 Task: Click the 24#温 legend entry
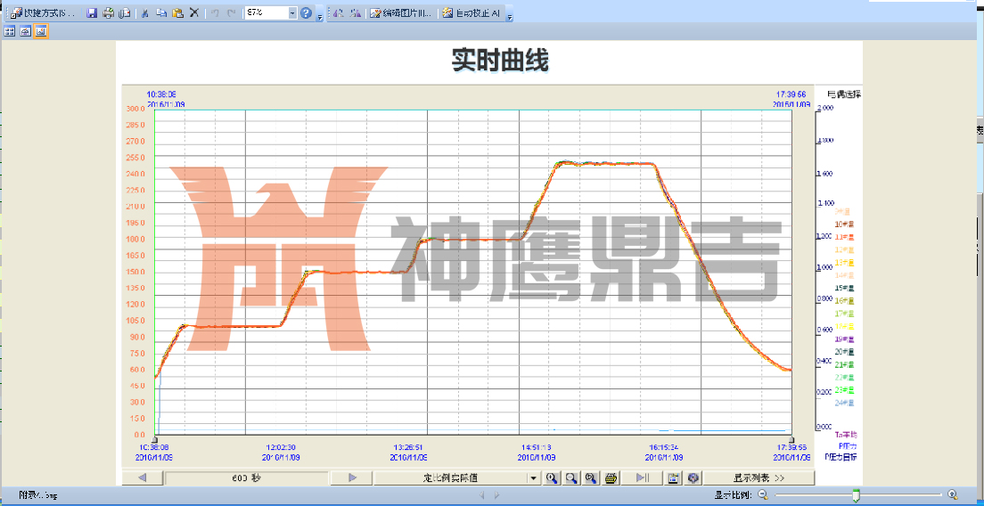[844, 403]
